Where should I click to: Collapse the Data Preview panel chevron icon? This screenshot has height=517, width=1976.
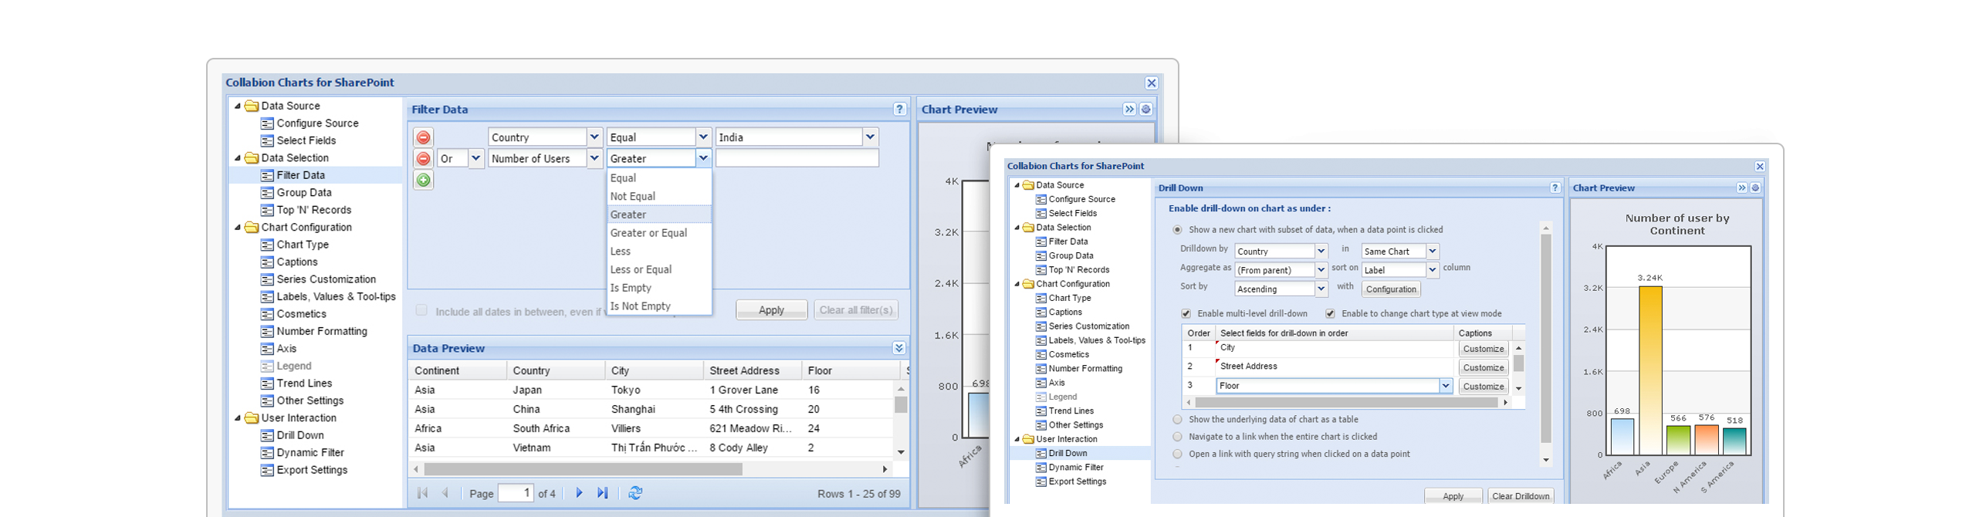click(x=899, y=348)
